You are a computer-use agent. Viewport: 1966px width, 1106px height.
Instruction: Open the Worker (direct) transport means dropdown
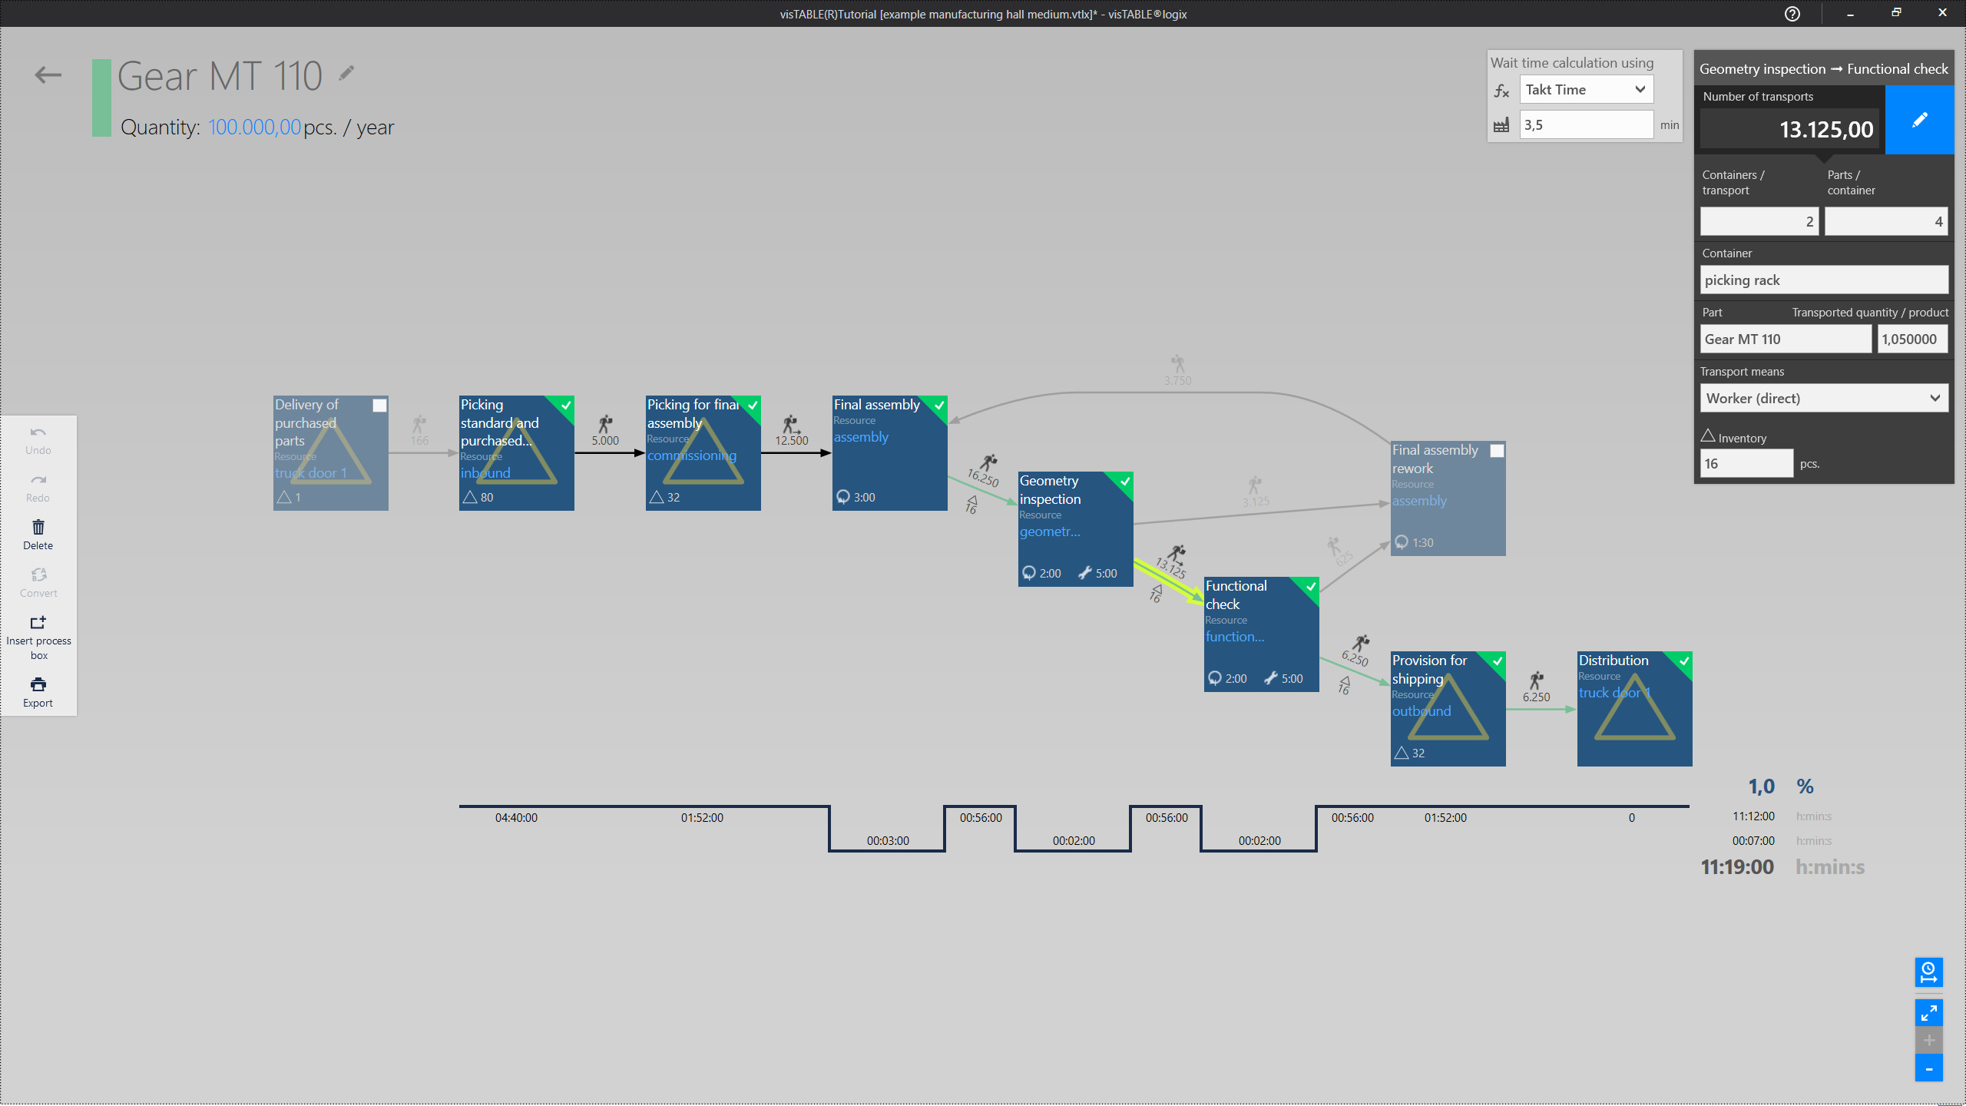(1824, 398)
